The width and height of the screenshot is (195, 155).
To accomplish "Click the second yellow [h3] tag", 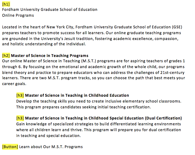I will click(x=20, y=118).
